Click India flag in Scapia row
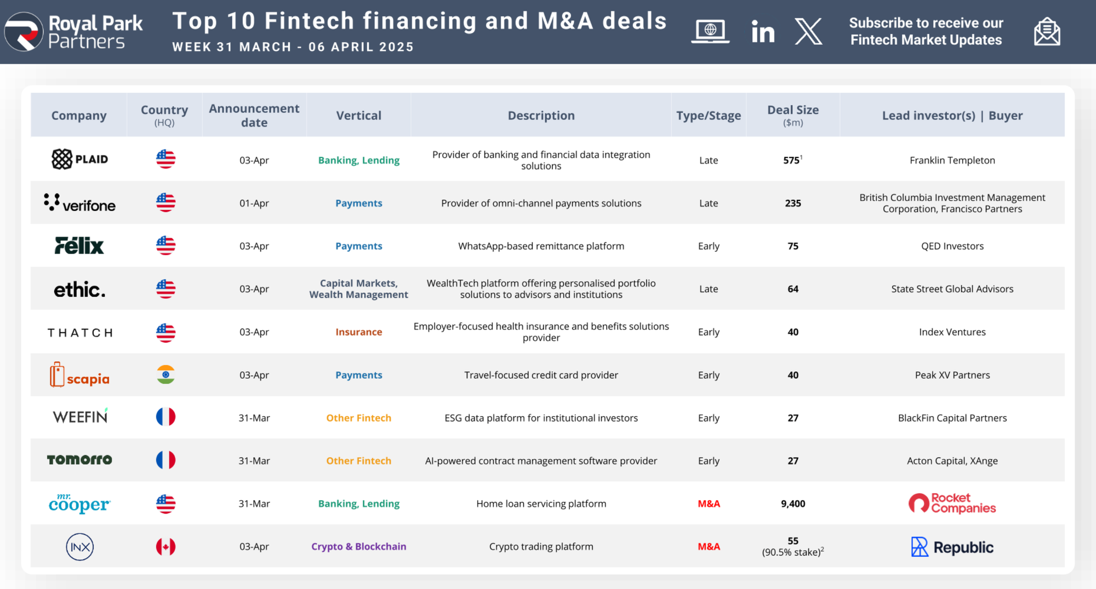This screenshot has width=1096, height=589. pos(165,375)
